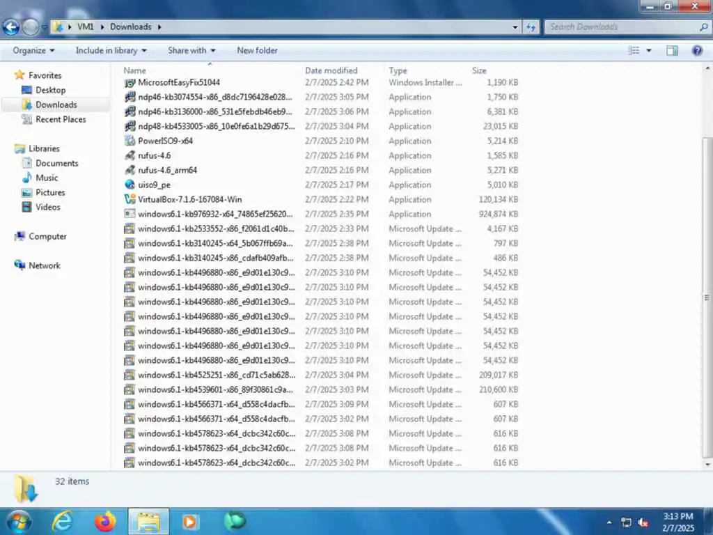Click the 120,134 KB size cell
The image size is (713, 535).
click(x=499, y=199)
